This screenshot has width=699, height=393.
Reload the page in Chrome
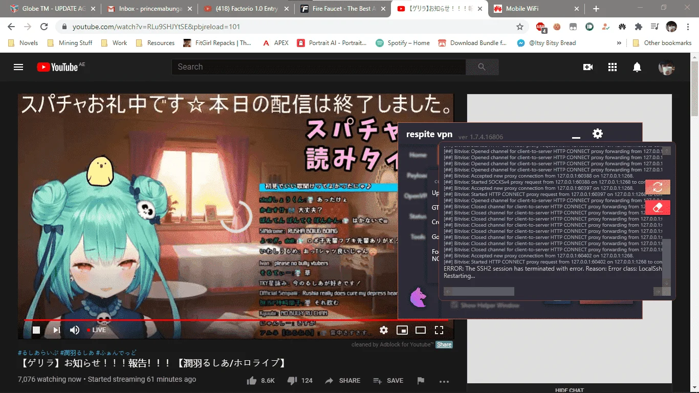[44, 27]
